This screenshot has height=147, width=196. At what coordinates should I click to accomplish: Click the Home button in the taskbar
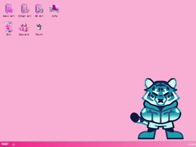click(x=5, y=144)
